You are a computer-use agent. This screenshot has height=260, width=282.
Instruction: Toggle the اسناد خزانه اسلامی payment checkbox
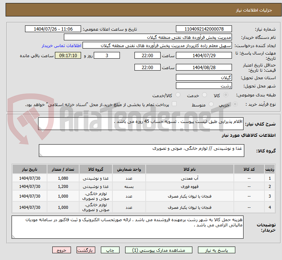click(x=174, y=104)
